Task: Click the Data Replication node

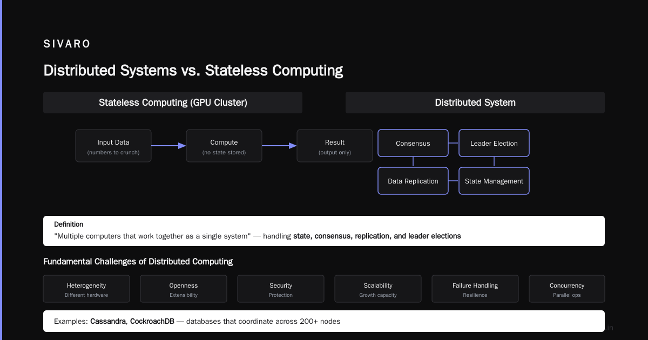Action: click(413, 181)
